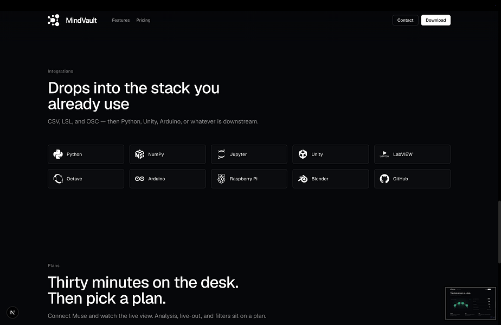The height and width of the screenshot is (325, 501).
Task: Select the Arduino label text
Action: [x=157, y=179]
